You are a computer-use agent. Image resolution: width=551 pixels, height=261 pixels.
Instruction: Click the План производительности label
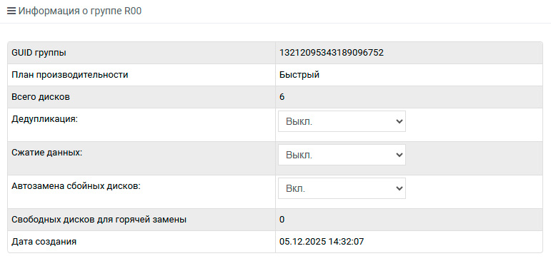[x=69, y=75]
